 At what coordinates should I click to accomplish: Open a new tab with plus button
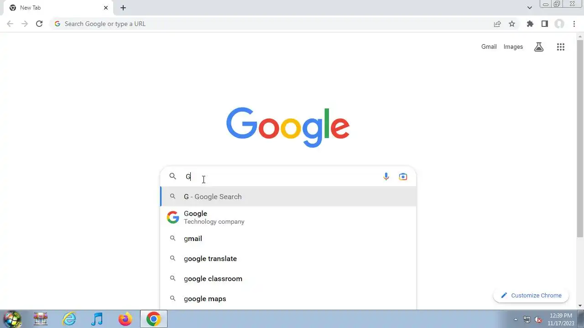(x=123, y=8)
